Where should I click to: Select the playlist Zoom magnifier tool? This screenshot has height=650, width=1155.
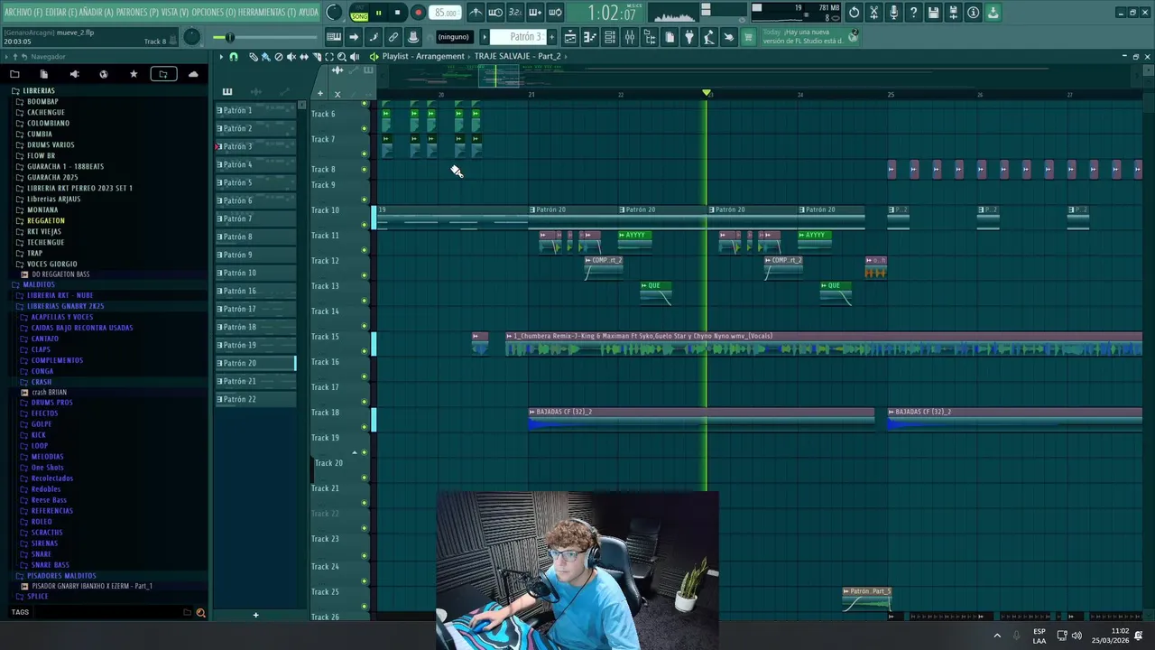[341, 56]
